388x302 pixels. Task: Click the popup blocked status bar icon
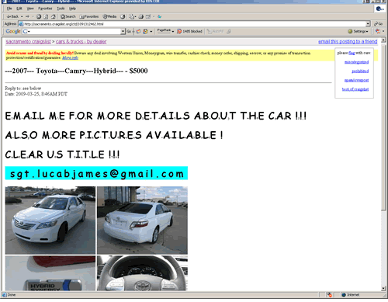point(329,295)
